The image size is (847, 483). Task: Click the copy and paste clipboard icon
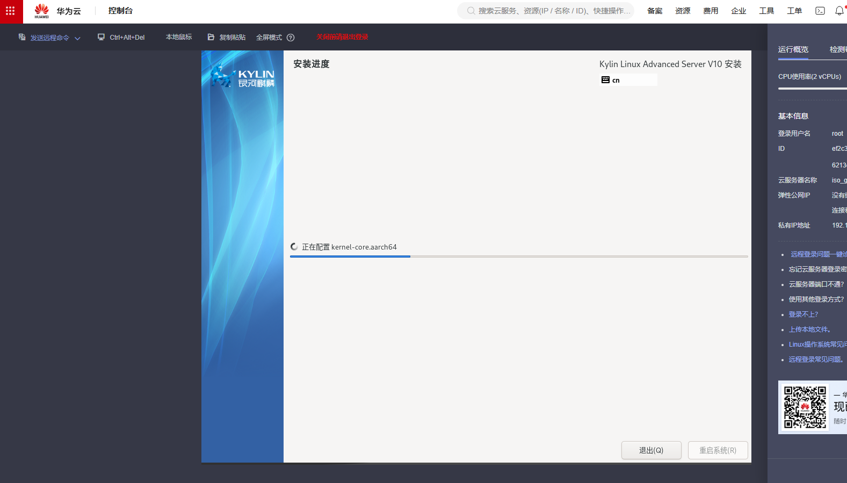(x=211, y=37)
